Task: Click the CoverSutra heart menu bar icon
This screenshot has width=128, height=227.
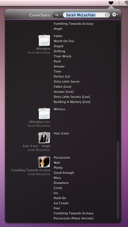Action: [x=111, y=3]
